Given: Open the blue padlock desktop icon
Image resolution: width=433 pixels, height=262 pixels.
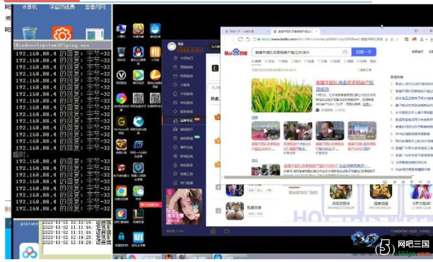Looking at the screenshot, I should (x=121, y=237).
